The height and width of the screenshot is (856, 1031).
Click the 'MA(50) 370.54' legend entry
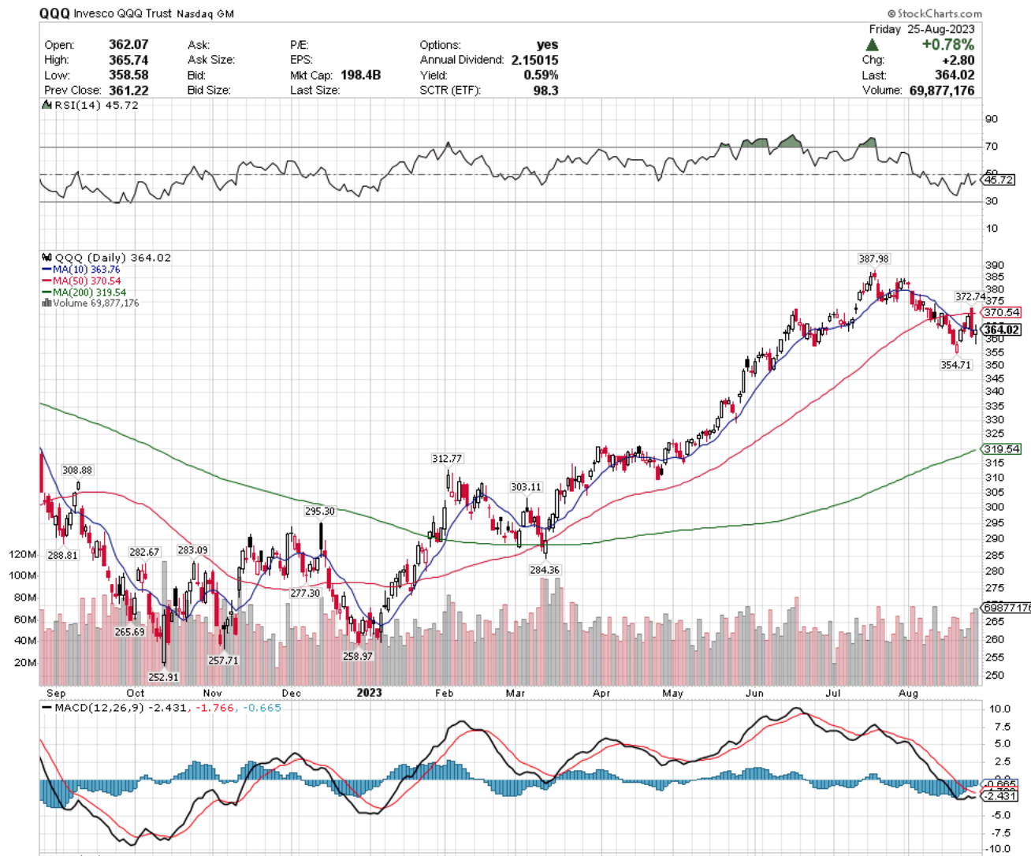pyautogui.click(x=87, y=281)
